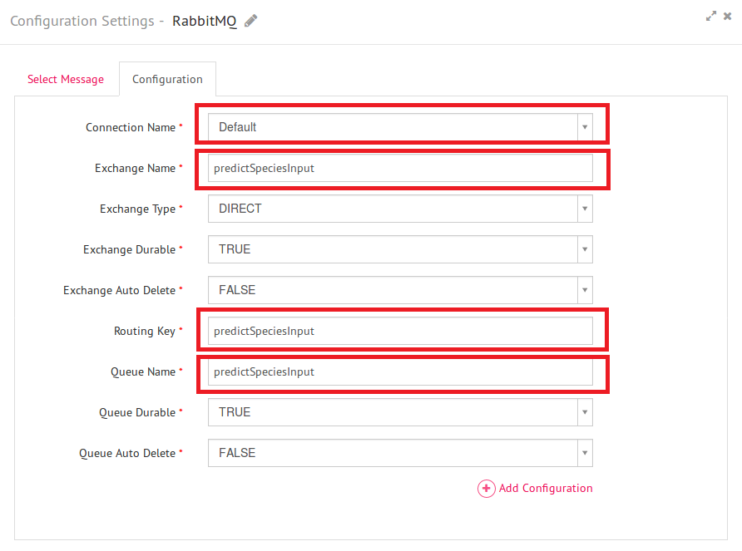Image resolution: width=742 pixels, height=551 pixels.
Task: Expand the Exchange Durable dropdown arrow
Action: (585, 249)
